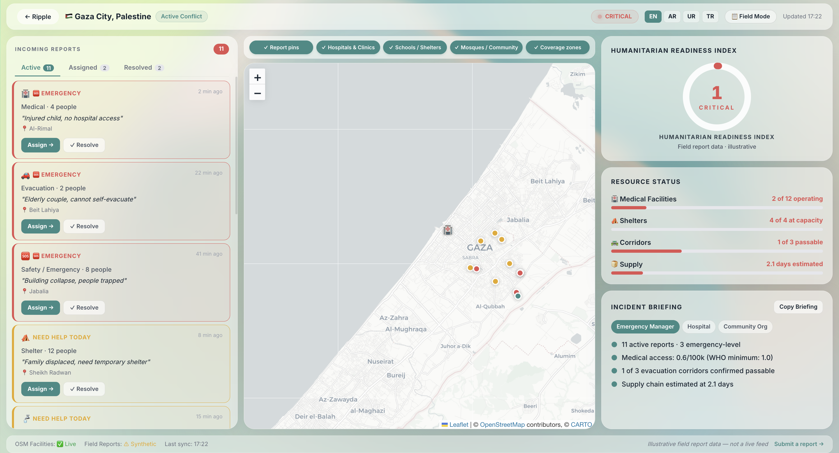Disable Hospitals & Clinics layer
The height and width of the screenshot is (453, 839).
pos(348,47)
